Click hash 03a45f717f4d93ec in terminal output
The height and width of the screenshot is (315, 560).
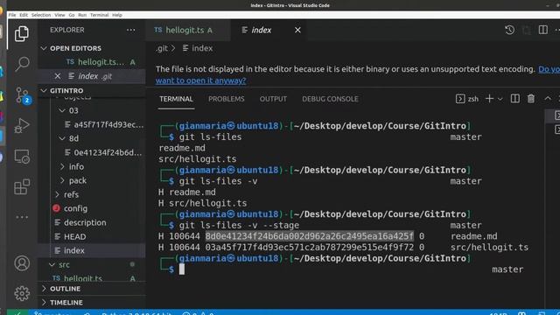[309, 247]
